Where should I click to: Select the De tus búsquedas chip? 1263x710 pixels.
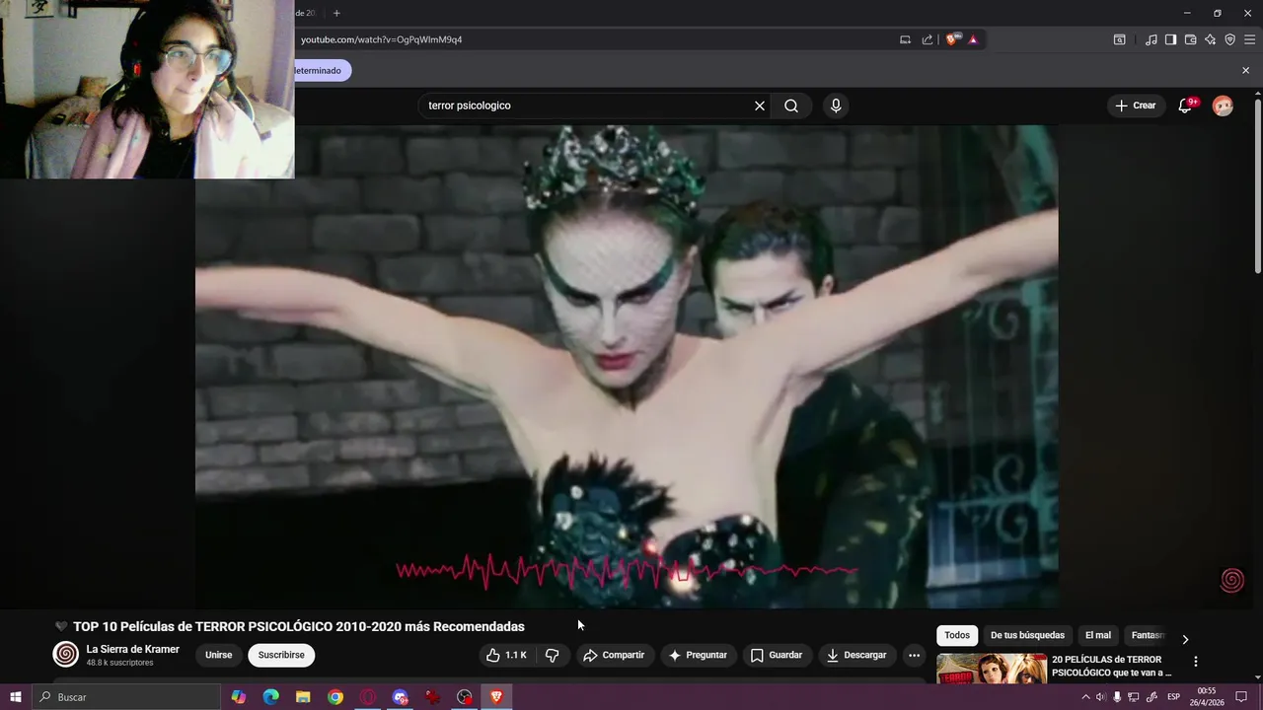point(1027,636)
